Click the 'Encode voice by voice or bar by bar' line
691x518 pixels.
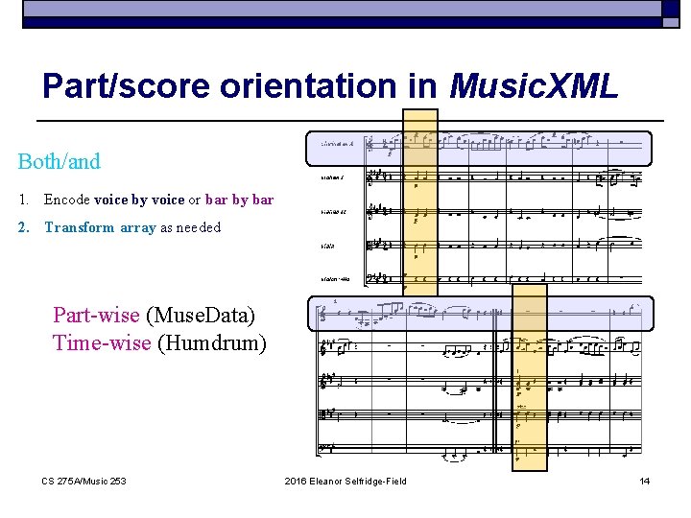(158, 200)
